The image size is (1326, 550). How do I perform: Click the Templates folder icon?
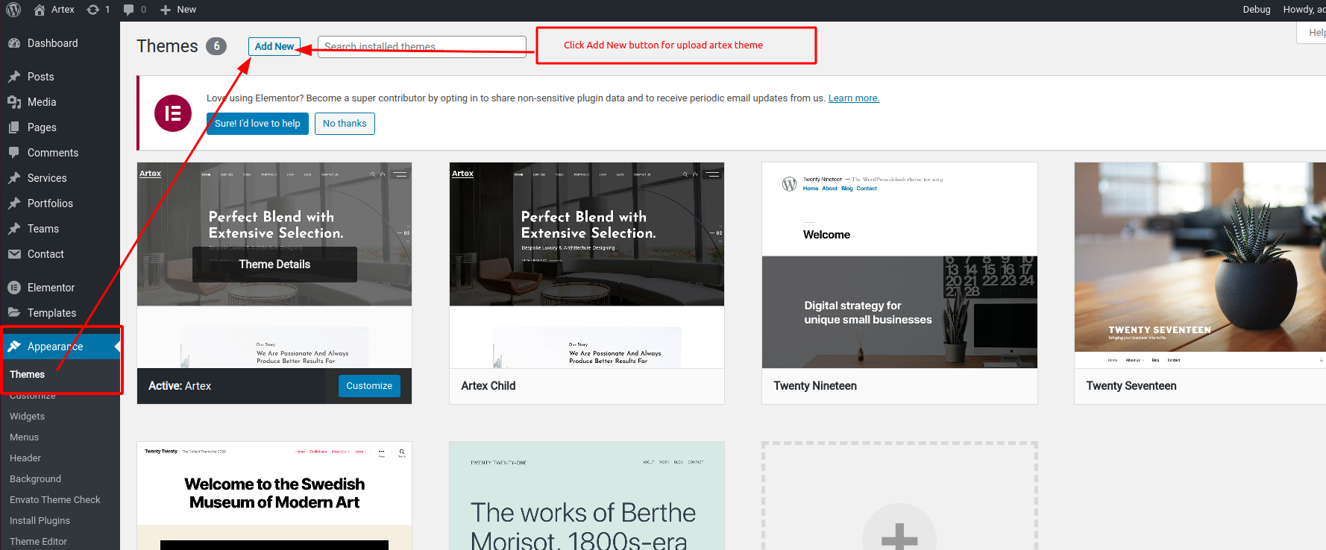coord(14,313)
